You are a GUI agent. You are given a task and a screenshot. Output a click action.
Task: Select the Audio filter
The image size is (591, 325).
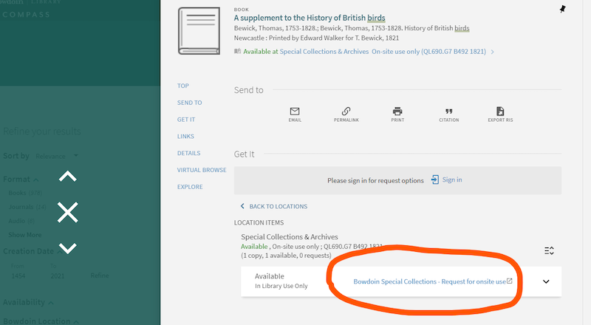click(21, 221)
